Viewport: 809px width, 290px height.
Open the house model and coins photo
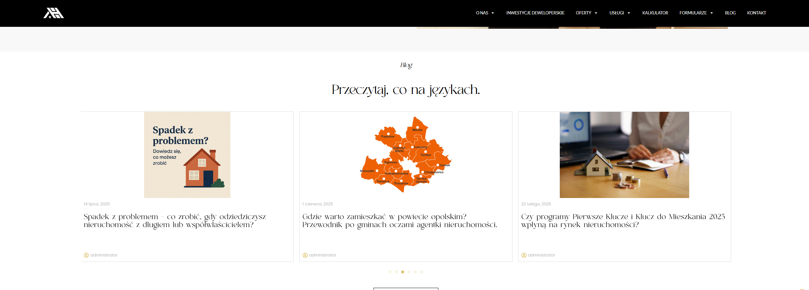click(x=624, y=155)
